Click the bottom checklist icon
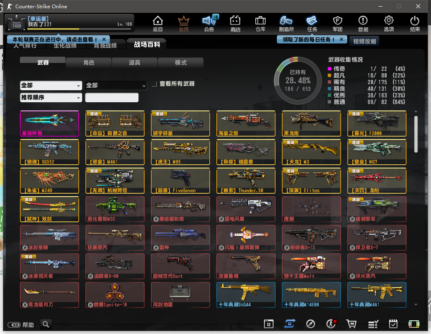 373,324
